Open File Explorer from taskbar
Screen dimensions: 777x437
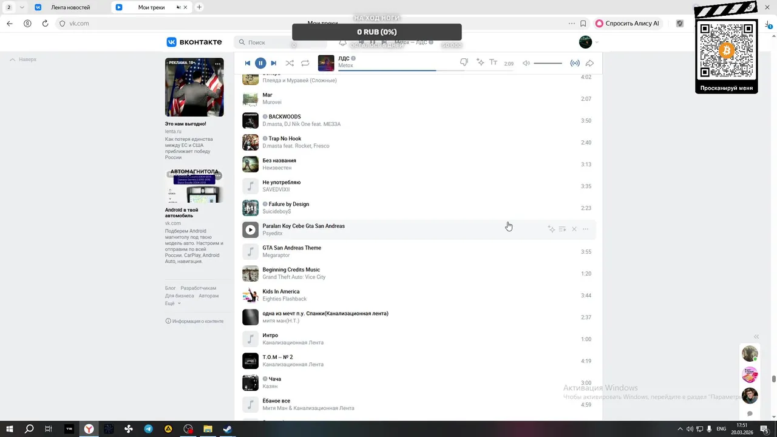coord(208,429)
